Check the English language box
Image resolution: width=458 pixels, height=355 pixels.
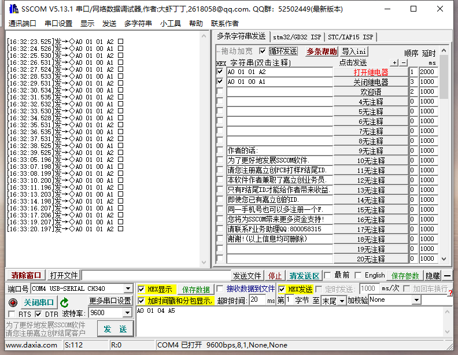click(358, 275)
